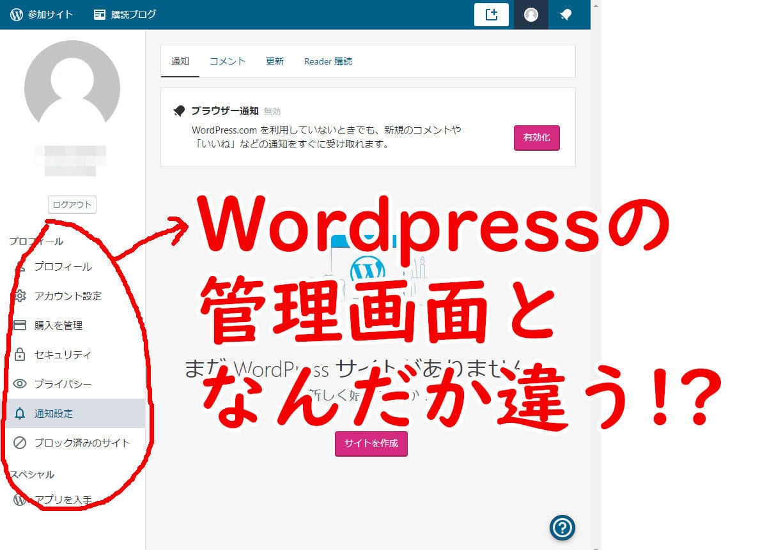
Task: Open アプリを入手 in the sidebar
Action: pyautogui.click(x=63, y=500)
